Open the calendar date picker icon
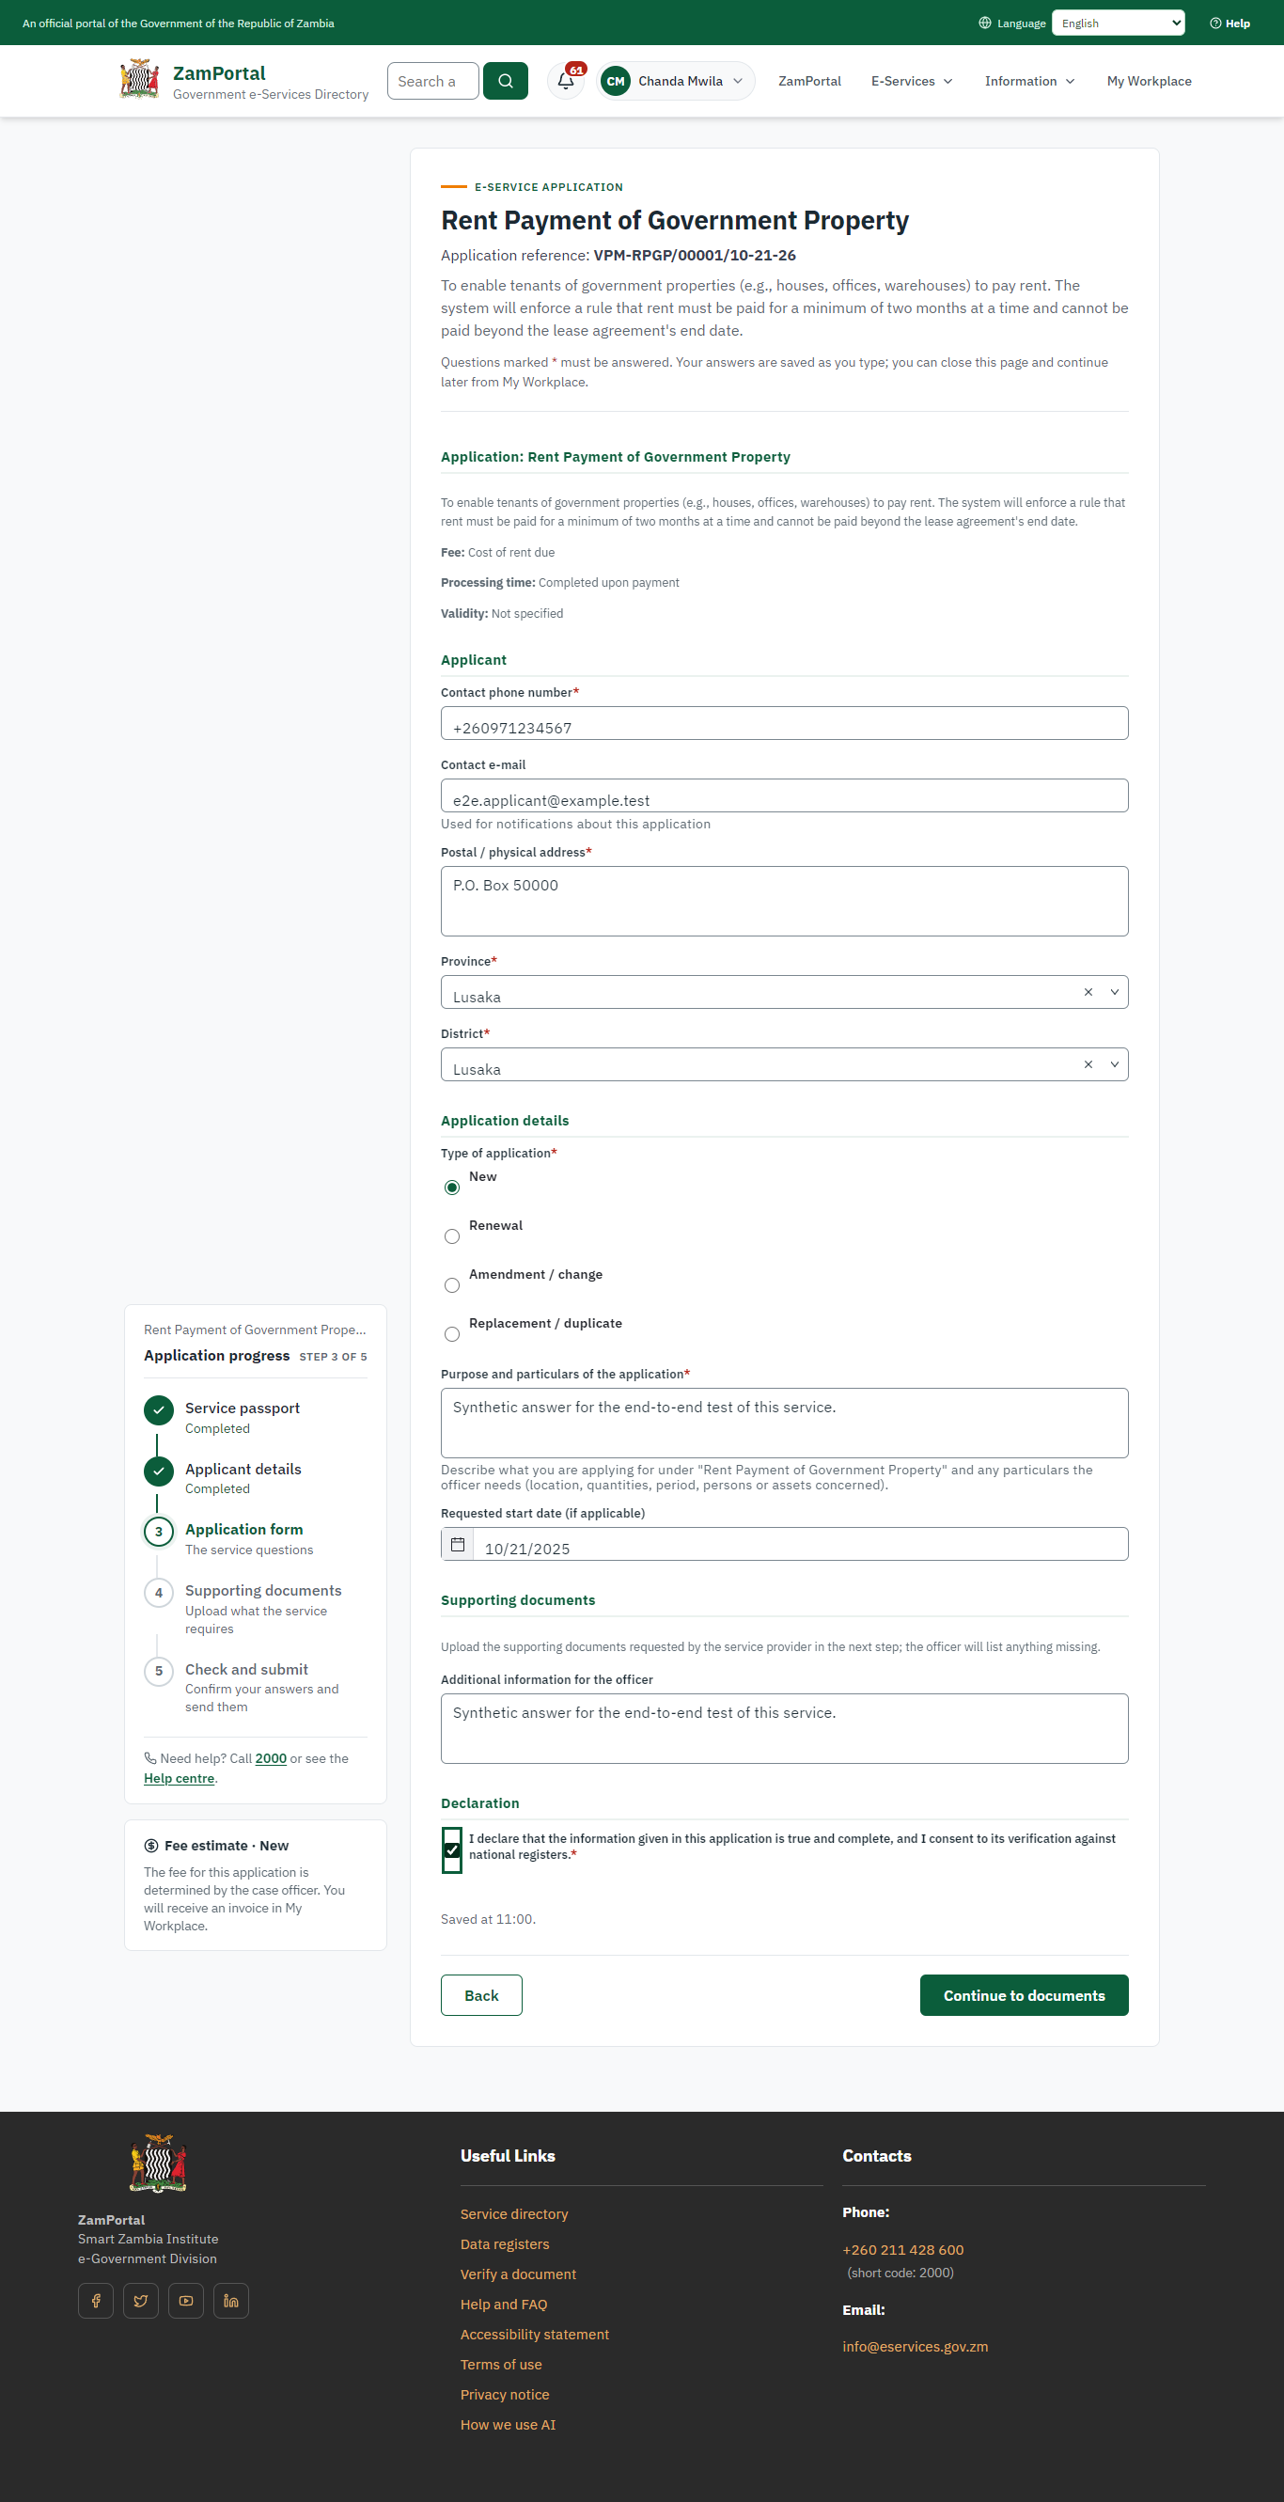This screenshot has height=2502, width=1284. (458, 1544)
